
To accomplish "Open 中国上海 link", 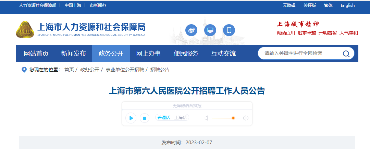I will (73, 5).
